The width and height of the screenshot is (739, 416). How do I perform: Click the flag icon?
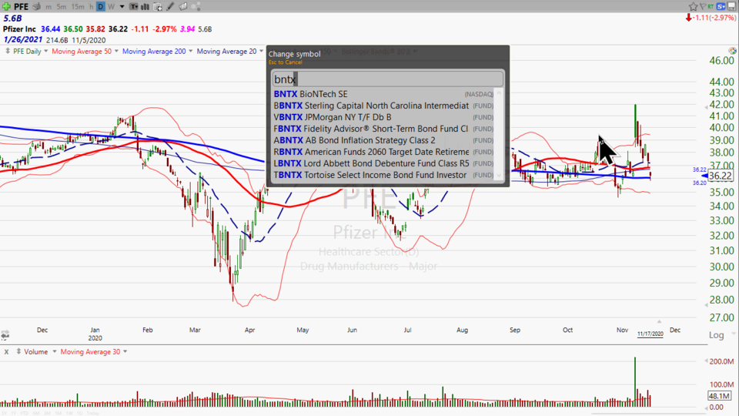703,7
